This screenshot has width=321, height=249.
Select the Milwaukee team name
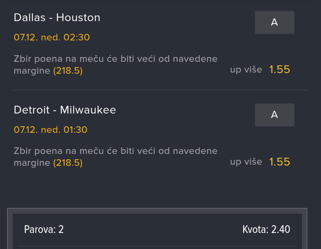pos(88,110)
